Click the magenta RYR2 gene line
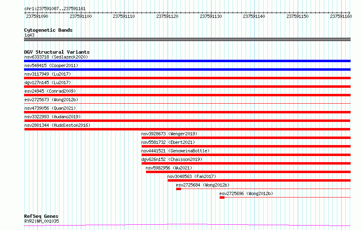The width and height of the screenshot is (362, 230). click(187, 225)
